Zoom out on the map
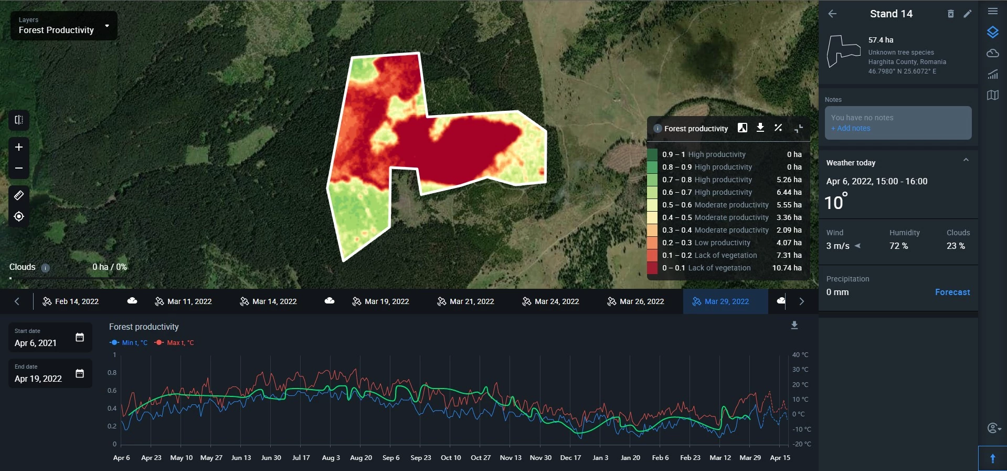This screenshot has width=1007, height=471. point(19,169)
